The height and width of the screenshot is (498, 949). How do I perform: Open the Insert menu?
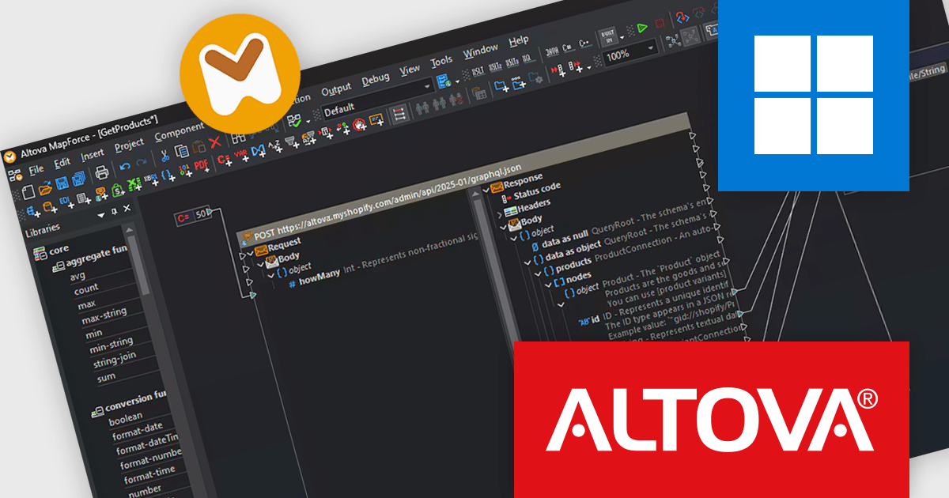(x=93, y=155)
